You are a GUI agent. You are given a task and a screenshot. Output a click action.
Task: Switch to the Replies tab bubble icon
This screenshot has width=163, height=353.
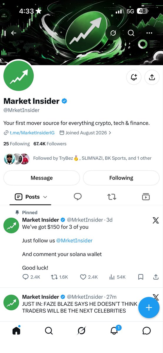(78, 197)
